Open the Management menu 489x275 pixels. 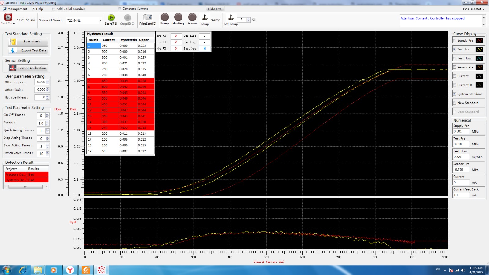(x=15, y=9)
